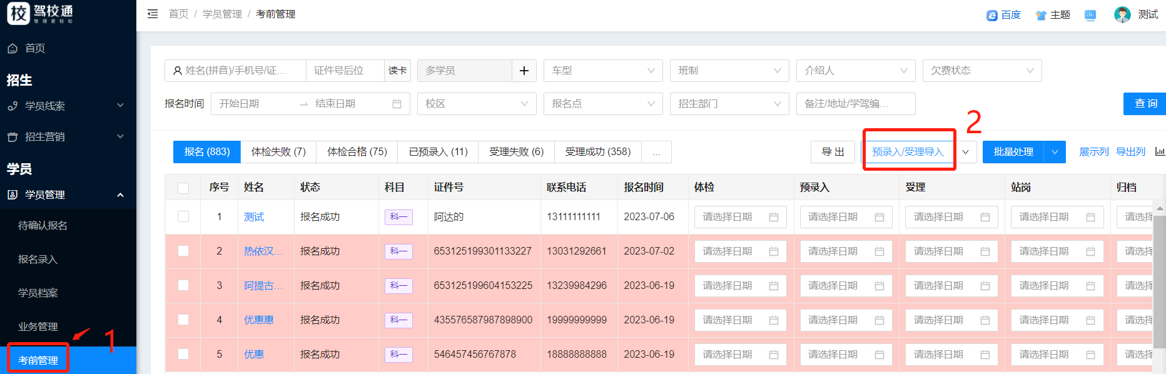Viewport: 1166px width, 374px height.
Task: Expand 学员线索 in the sidebar
Action: (68, 106)
